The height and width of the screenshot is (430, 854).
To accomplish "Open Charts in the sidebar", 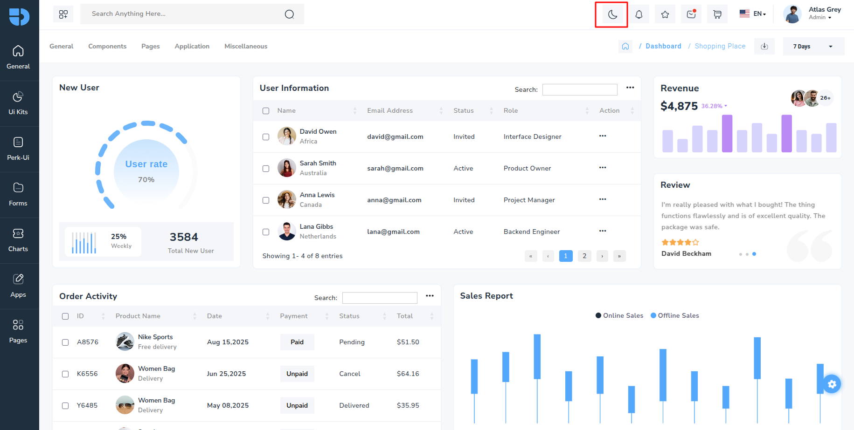I will (x=18, y=241).
